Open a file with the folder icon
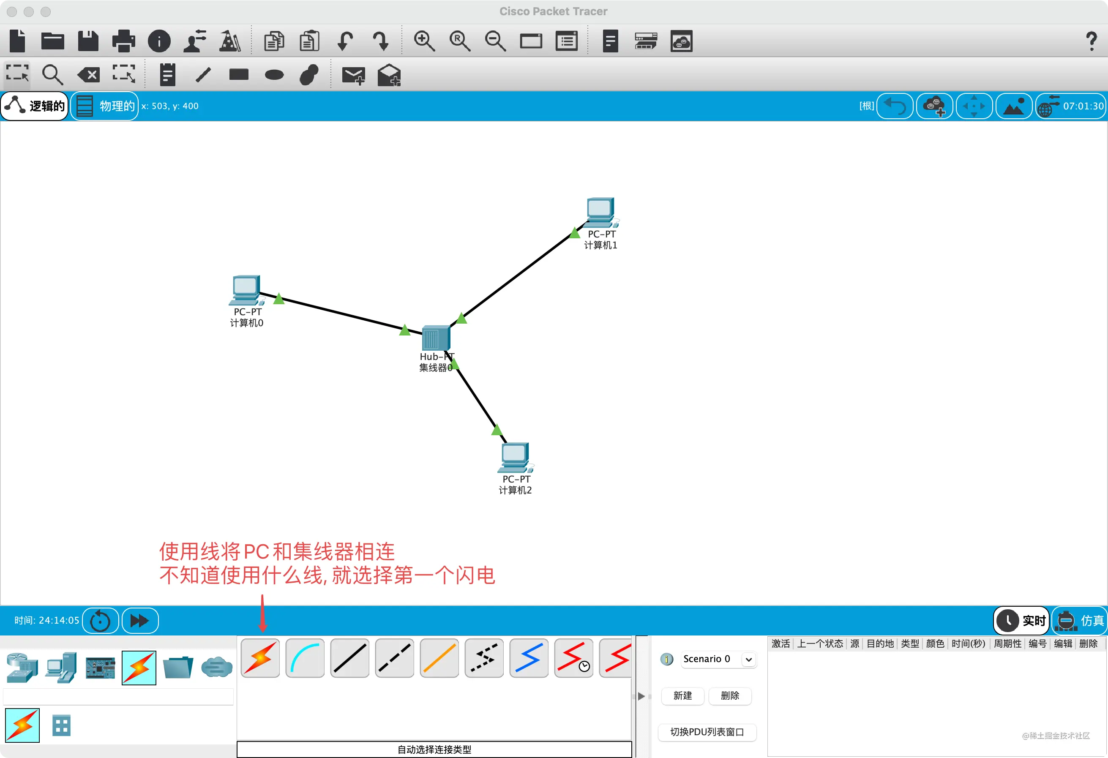1108x758 pixels. [x=52, y=41]
